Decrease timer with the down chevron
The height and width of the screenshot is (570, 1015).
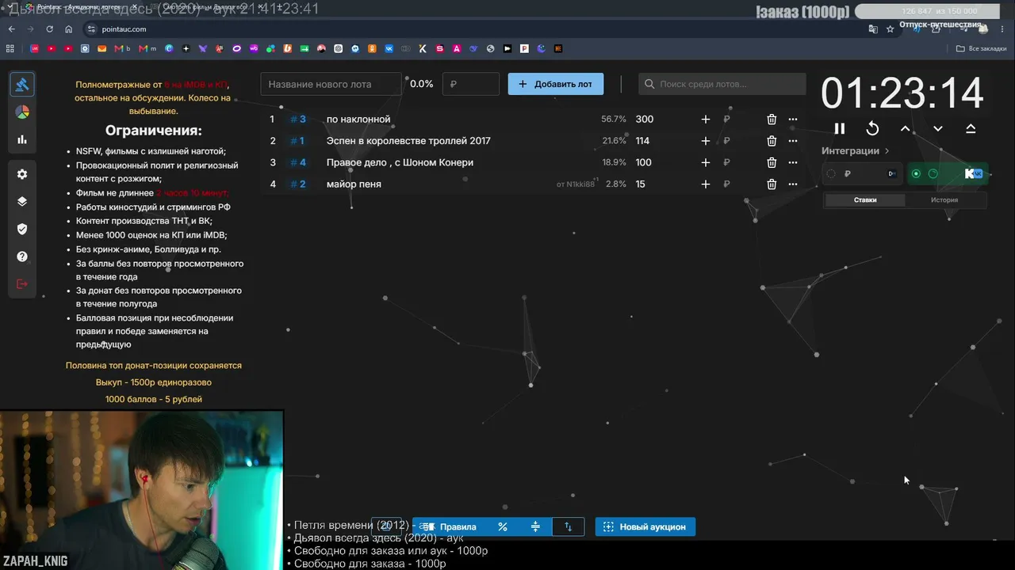coord(938,128)
